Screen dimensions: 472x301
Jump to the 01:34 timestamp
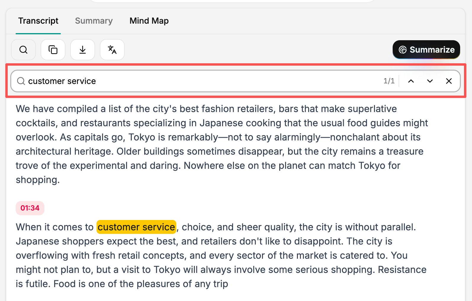[30, 208]
